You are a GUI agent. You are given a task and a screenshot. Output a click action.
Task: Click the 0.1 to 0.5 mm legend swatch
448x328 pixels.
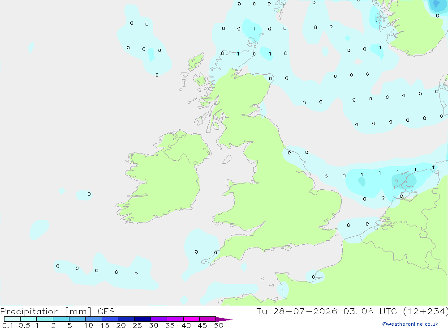point(12,319)
